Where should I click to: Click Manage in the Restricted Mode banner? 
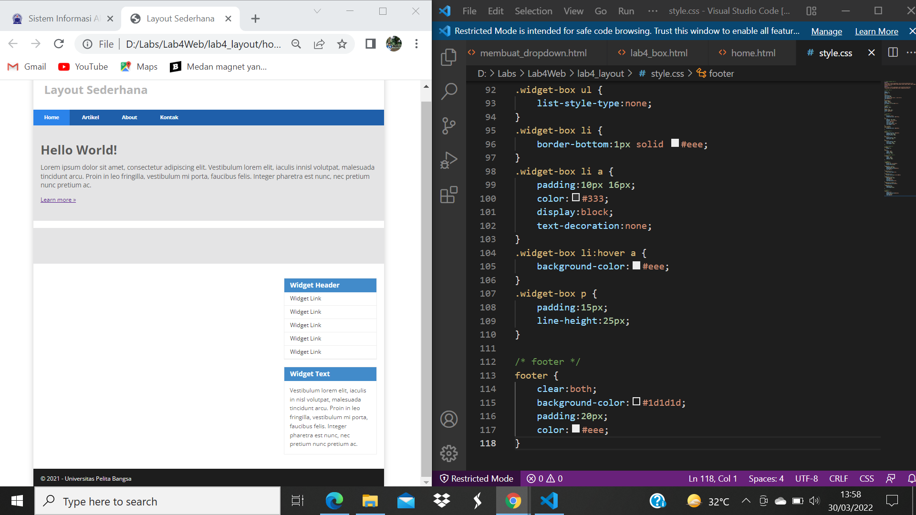pyautogui.click(x=826, y=31)
